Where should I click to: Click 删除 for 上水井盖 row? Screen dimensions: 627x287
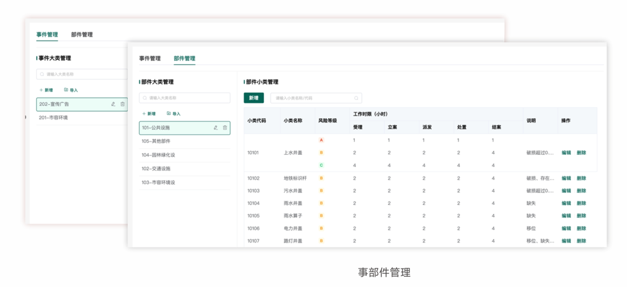click(x=581, y=152)
